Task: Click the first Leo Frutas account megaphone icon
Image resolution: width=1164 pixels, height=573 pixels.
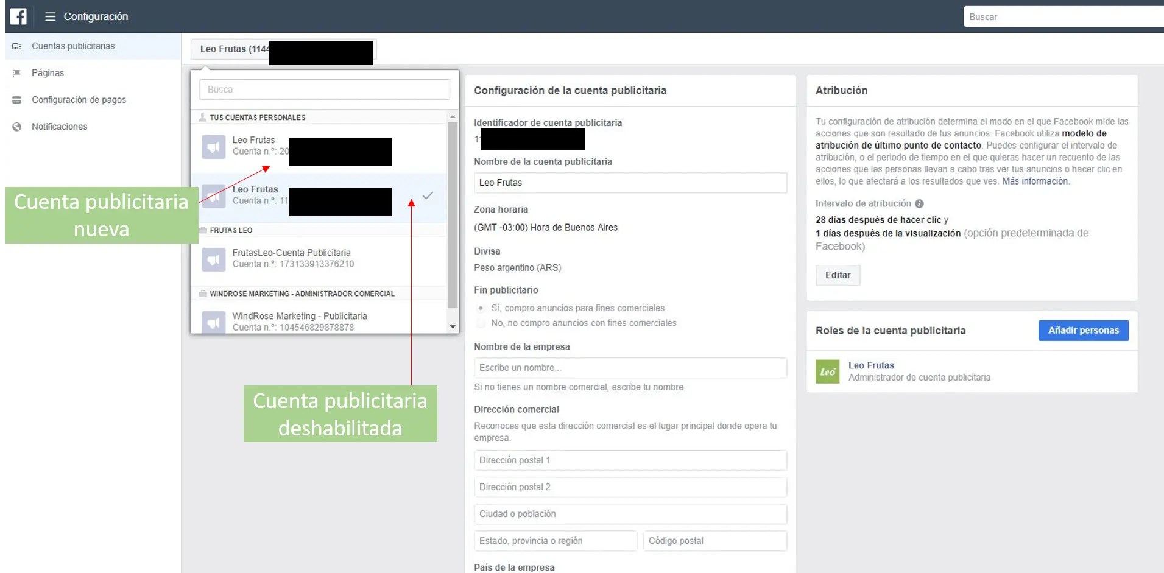Action: [214, 147]
